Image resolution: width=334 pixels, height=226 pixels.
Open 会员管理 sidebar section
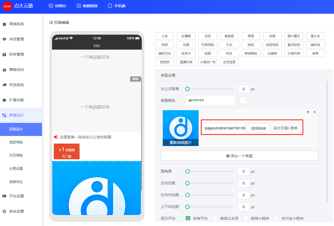[x=21, y=39]
